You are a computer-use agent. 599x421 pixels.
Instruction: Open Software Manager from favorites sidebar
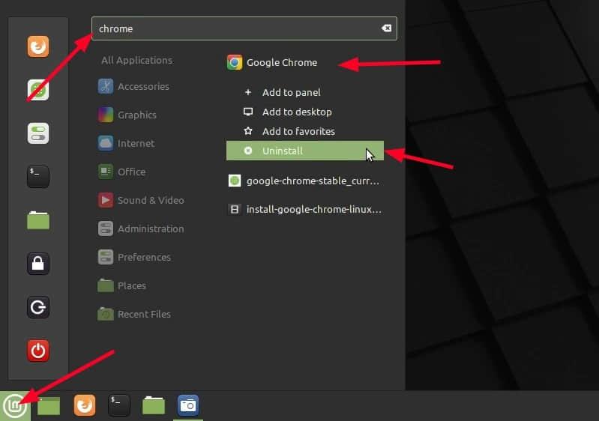38,91
